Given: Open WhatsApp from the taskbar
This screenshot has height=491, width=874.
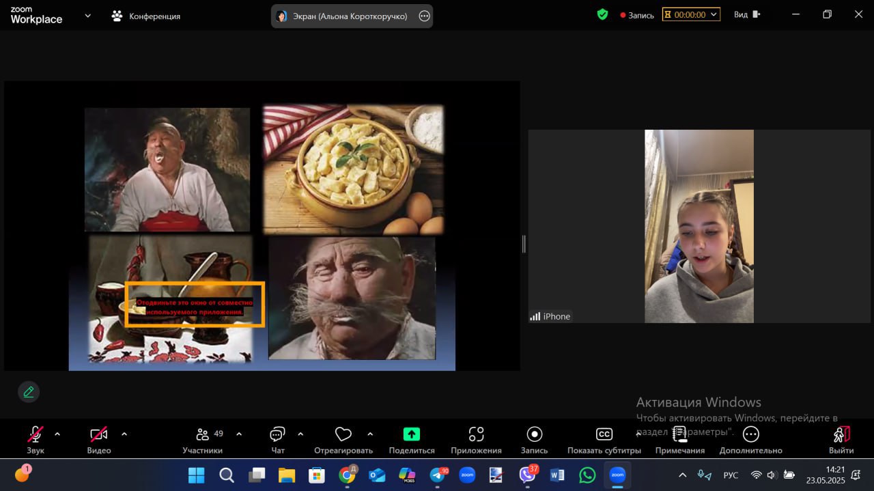Looking at the screenshot, I should [x=587, y=475].
